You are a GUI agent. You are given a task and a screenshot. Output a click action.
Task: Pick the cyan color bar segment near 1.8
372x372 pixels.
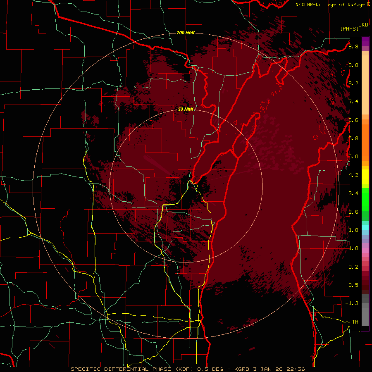pos(365,227)
